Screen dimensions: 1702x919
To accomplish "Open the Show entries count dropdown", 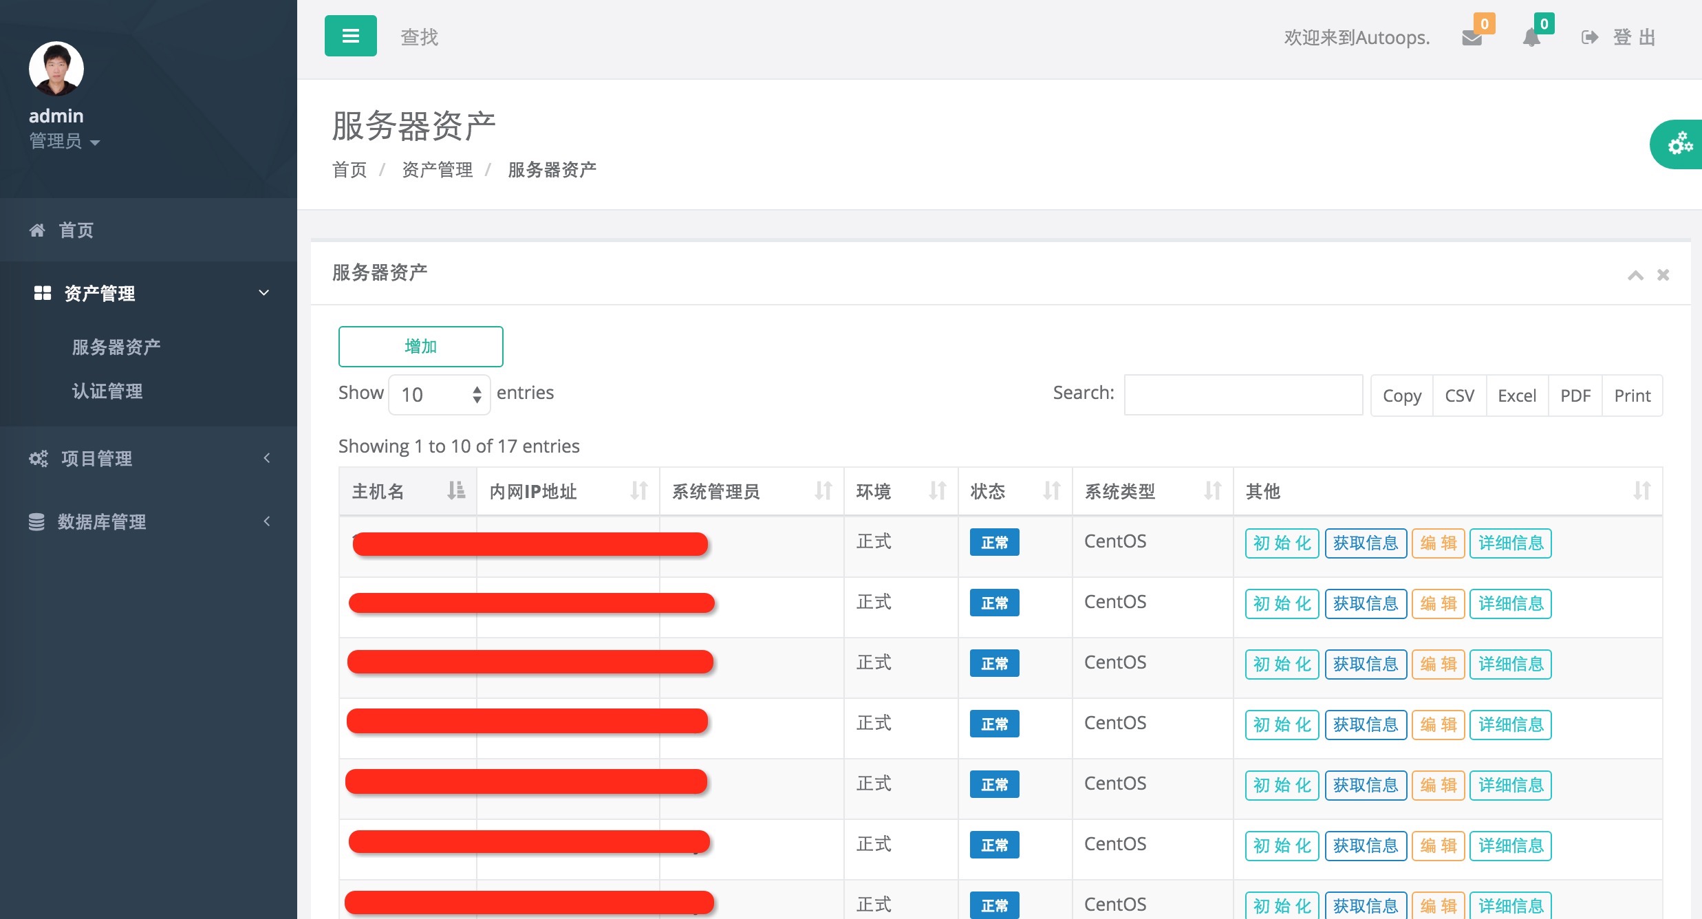I will tap(439, 395).
